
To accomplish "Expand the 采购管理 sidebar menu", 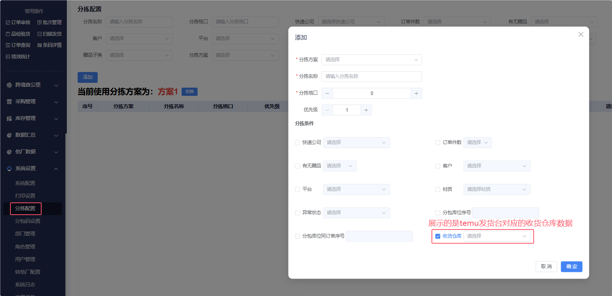I will [x=56, y=102].
